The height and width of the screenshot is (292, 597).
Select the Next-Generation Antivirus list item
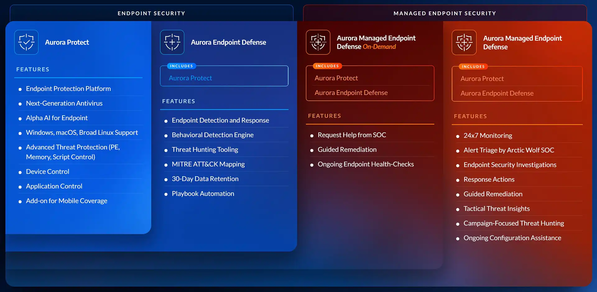click(x=64, y=103)
